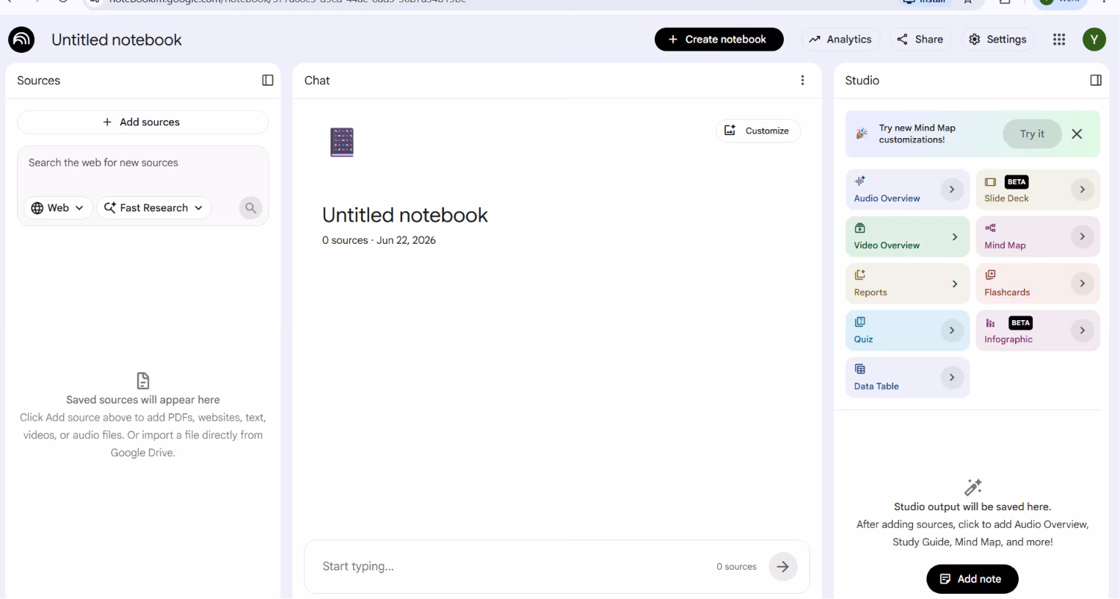Click the confetti icon in Mind Map banner
This screenshot has height=599, width=1120.
click(x=862, y=134)
